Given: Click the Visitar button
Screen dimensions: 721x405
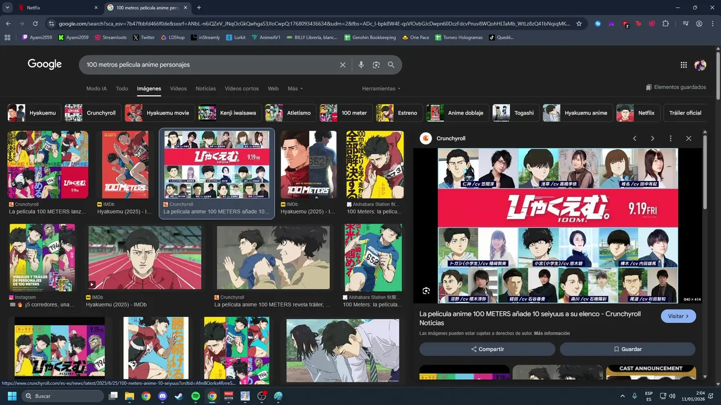Looking at the screenshot, I should coord(678,316).
